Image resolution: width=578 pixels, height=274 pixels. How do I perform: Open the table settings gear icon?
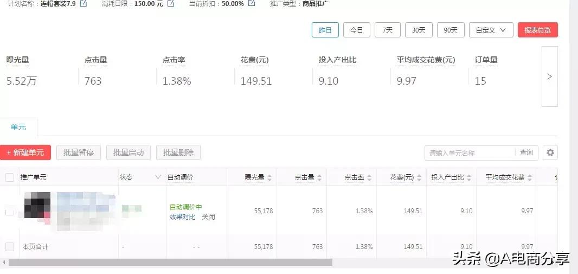pyautogui.click(x=550, y=152)
